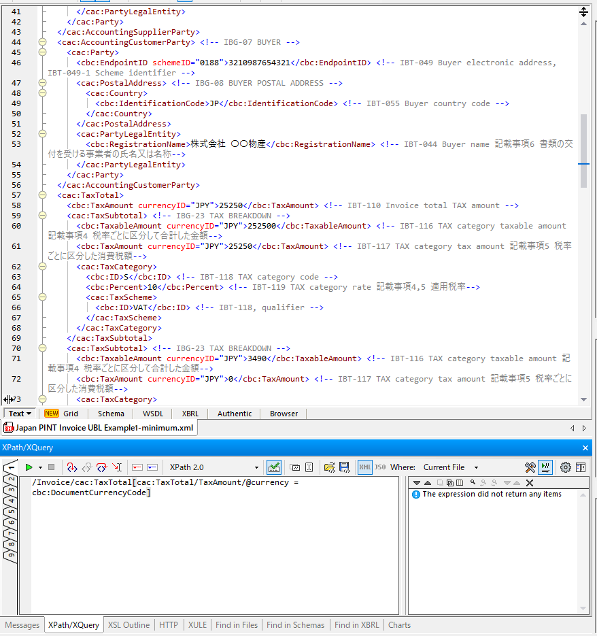Open the Find in Files tab

(236, 625)
